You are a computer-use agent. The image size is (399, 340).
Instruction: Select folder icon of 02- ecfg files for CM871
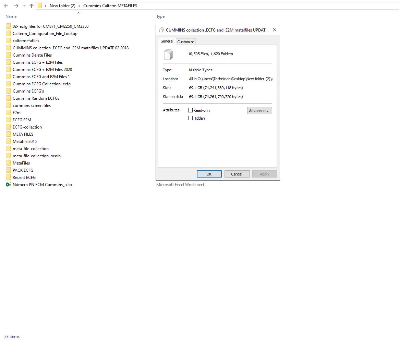coord(8,26)
